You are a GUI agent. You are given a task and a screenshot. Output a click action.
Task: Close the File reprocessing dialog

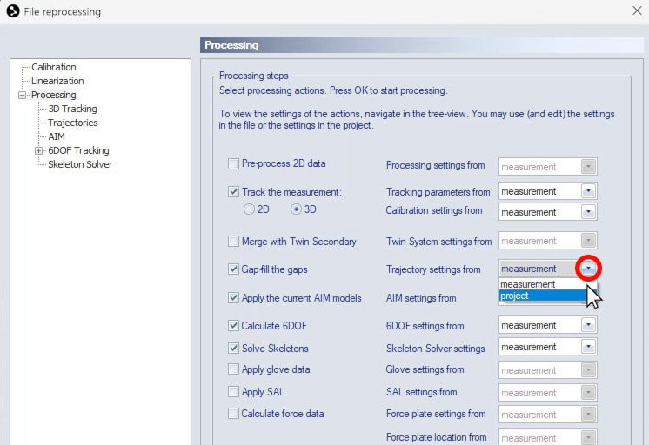click(x=636, y=11)
